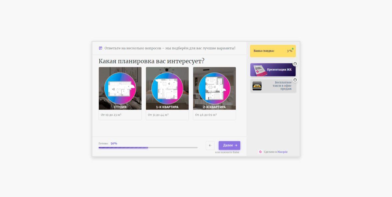This screenshot has height=197, width=392.
Task: Click the yellow TAXI icon
Action: pyautogui.click(x=257, y=86)
